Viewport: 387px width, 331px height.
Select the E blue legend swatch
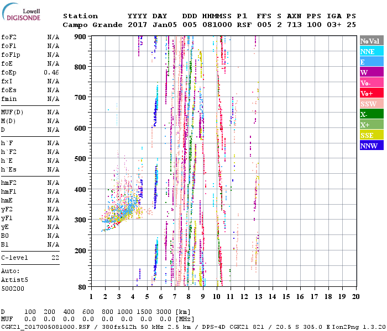[372, 62]
